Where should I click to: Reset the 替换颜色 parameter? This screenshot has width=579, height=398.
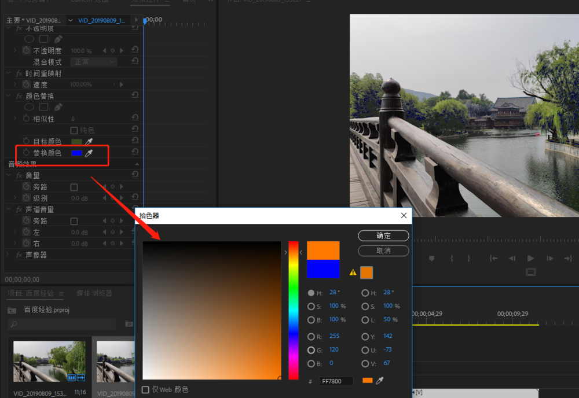[x=135, y=152]
